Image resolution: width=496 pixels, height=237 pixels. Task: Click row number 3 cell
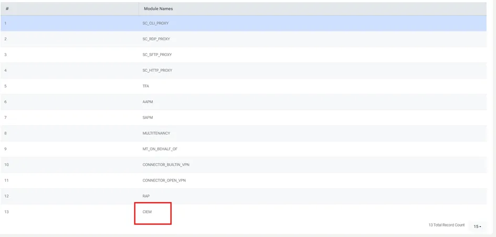click(70, 55)
